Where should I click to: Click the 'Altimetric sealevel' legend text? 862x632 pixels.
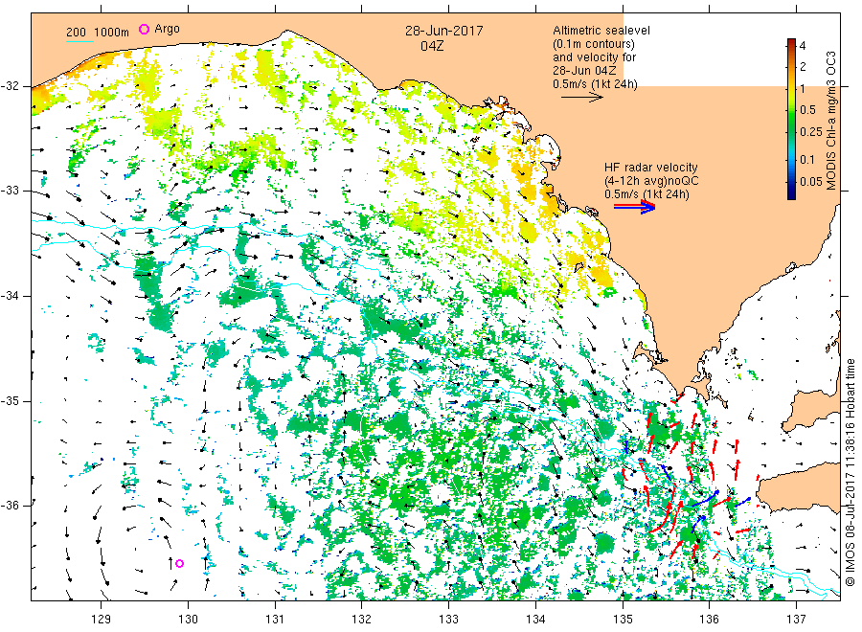pyautogui.click(x=601, y=31)
